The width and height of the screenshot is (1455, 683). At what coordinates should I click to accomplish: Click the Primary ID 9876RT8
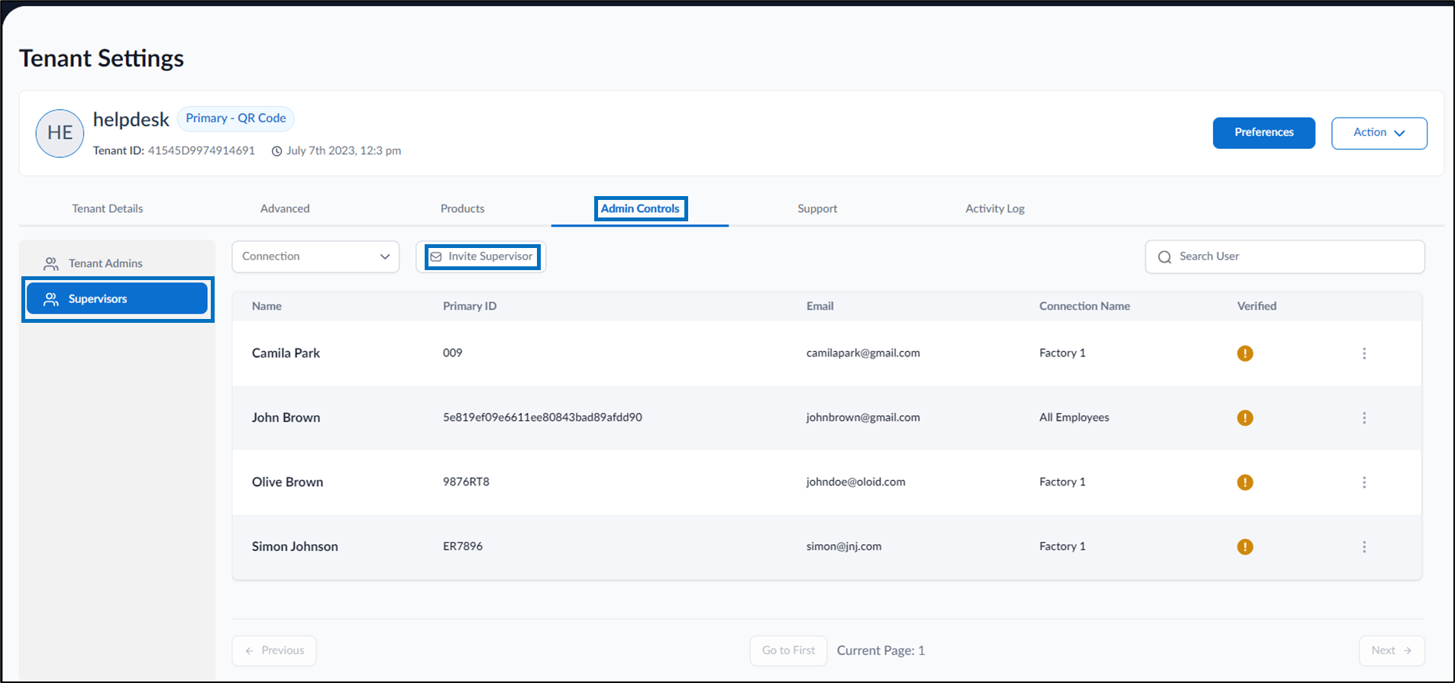point(466,482)
